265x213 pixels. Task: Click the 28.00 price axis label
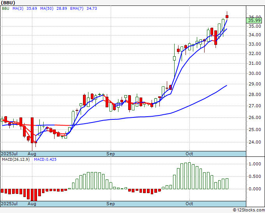pos(255,95)
